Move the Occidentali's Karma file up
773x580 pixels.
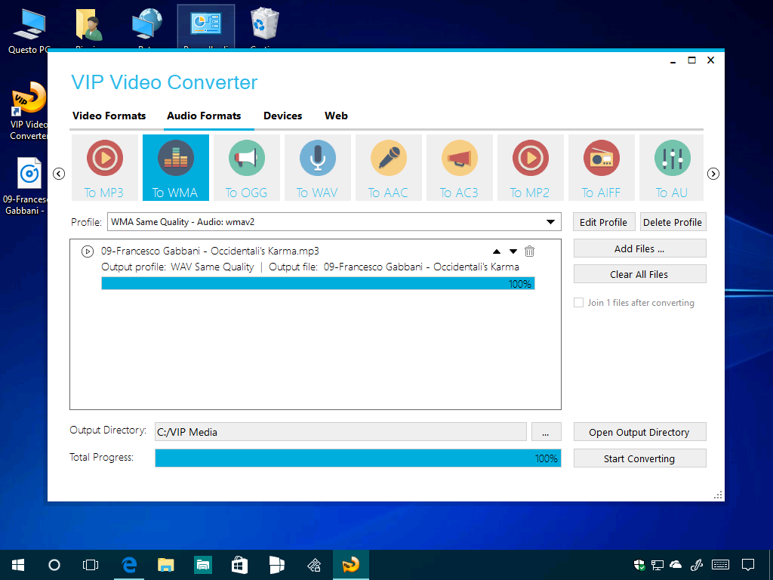(497, 251)
